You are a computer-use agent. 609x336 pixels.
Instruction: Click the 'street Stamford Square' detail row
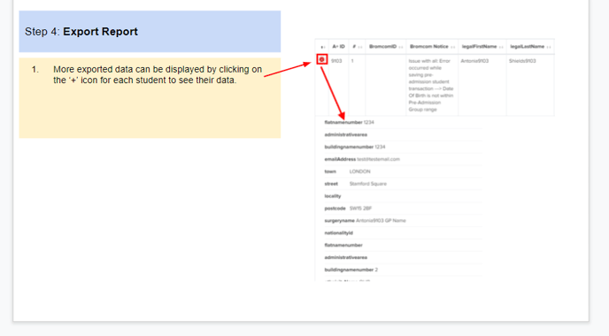[403, 184]
